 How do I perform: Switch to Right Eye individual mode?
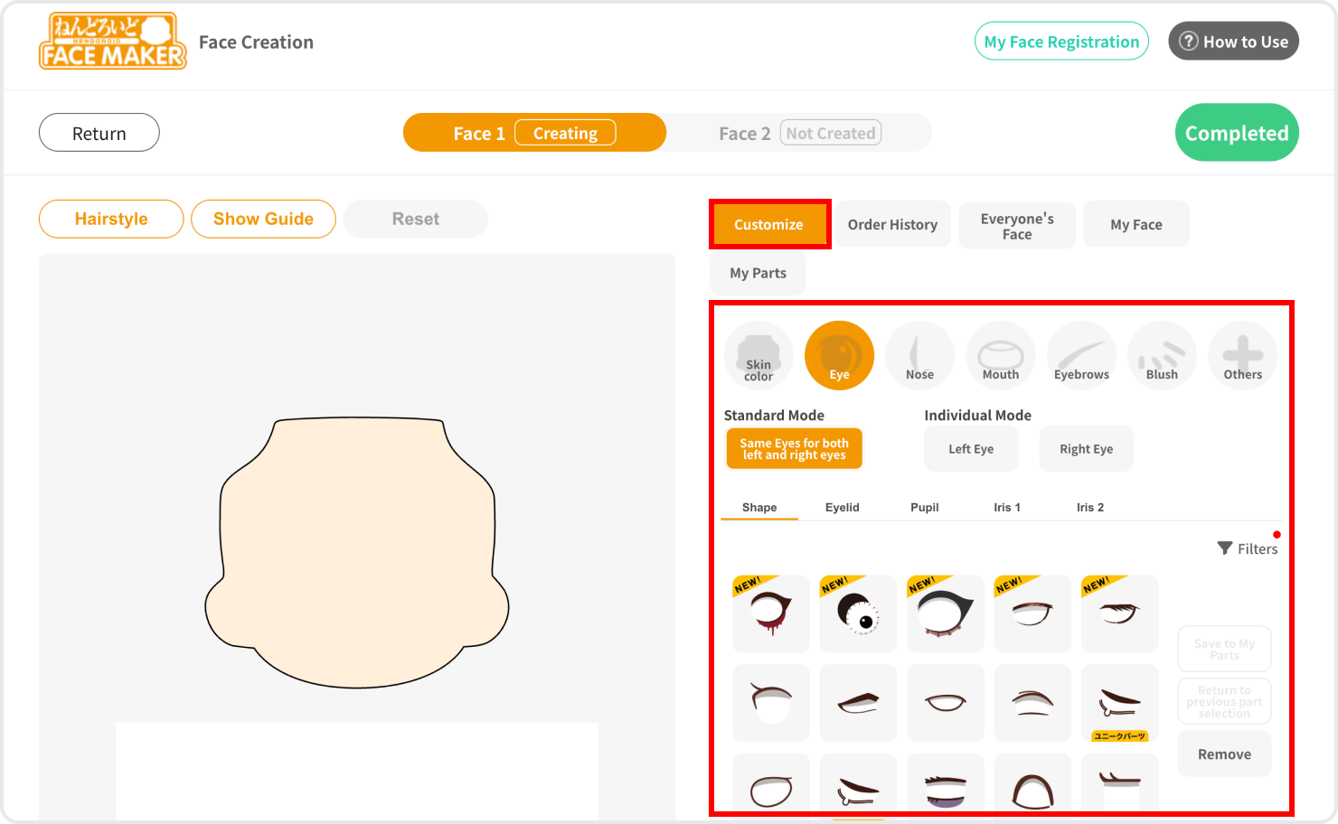click(x=1086, y=449)
